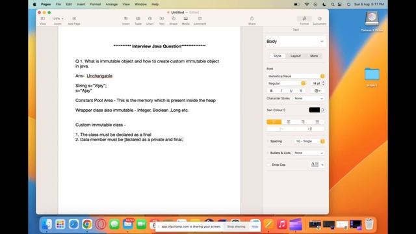Decrease the paragraph indent
Viewport: 416px width, 234px height.
tap(281, 129)
